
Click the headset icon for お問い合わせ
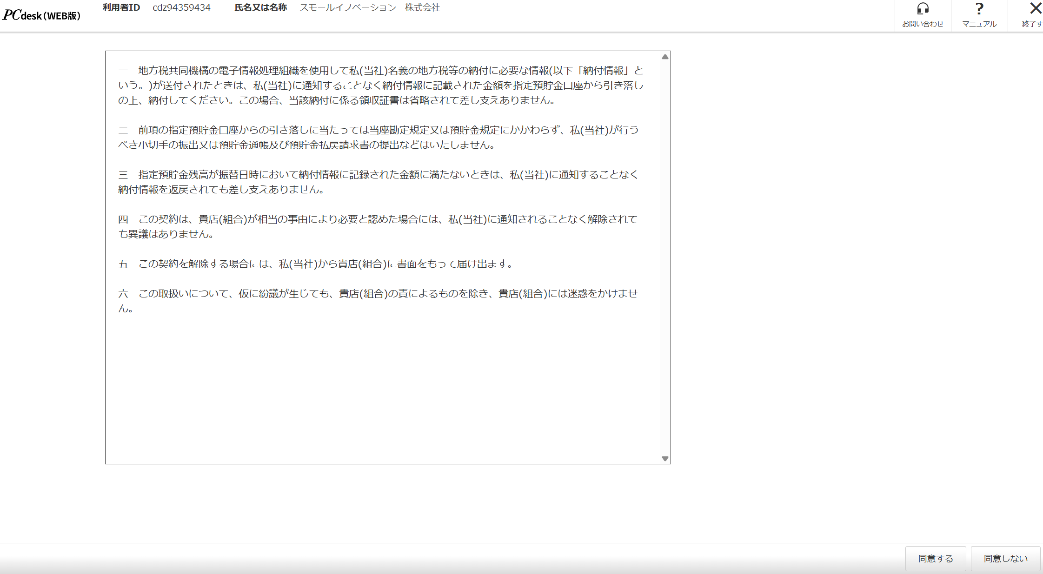pyautogui.click(x=923, y=9)
